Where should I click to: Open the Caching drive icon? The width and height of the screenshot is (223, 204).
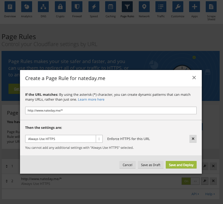pyautogui.click(x=111, y=7)
